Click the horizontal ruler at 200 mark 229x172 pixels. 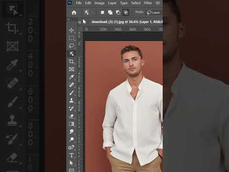[104, 29]
